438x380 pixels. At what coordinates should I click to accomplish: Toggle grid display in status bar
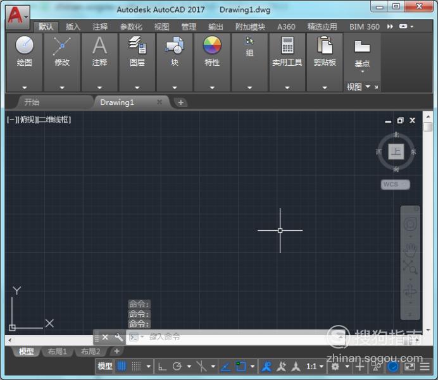pos(122,365)
